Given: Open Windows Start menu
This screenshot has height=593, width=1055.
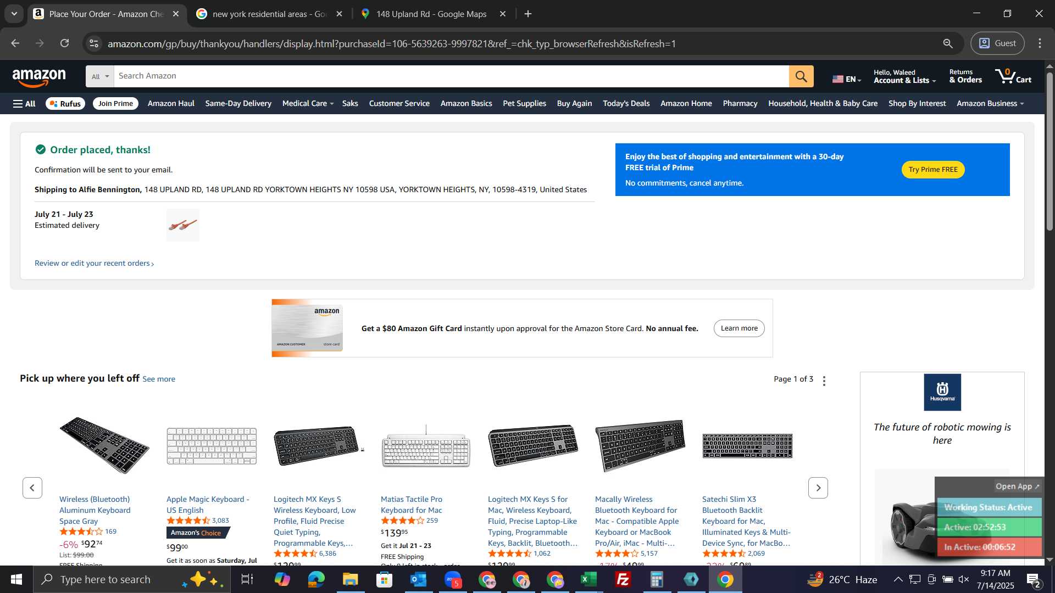Looking at the screenshot, I should coord(16,579).
